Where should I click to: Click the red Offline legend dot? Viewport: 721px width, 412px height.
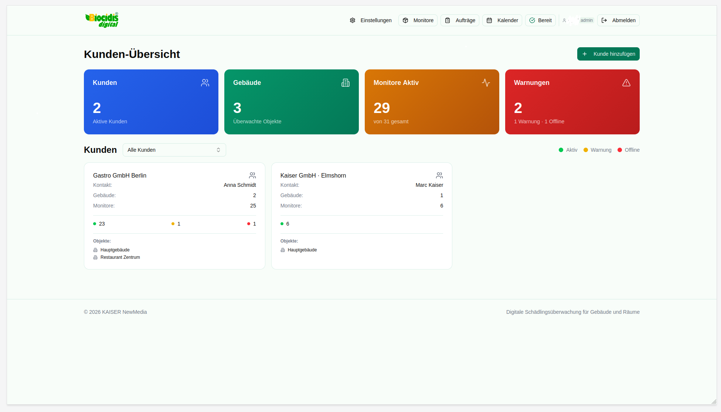click(620, 150)
